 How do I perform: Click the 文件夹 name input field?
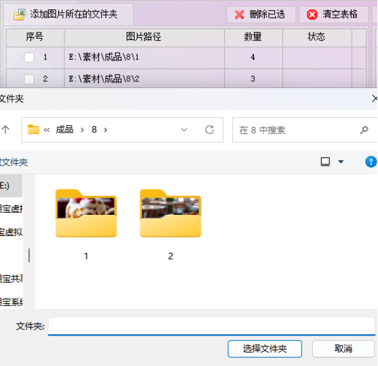(x=211, y=326)
